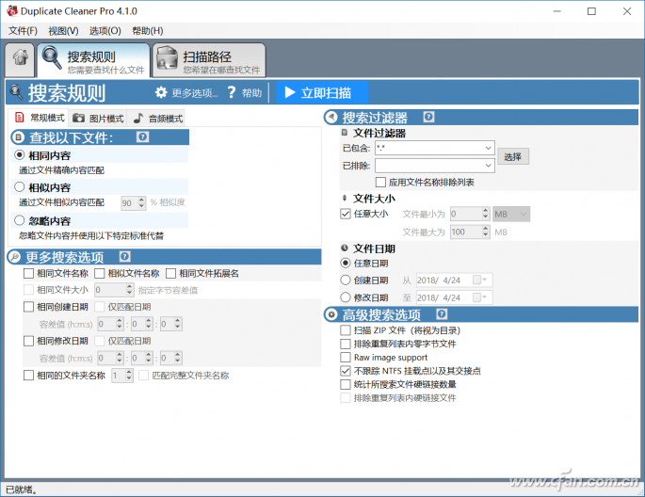
Task: Uncheck 不跟踪 NTFS 挂载点 checkbox
Action: [346, 370]
